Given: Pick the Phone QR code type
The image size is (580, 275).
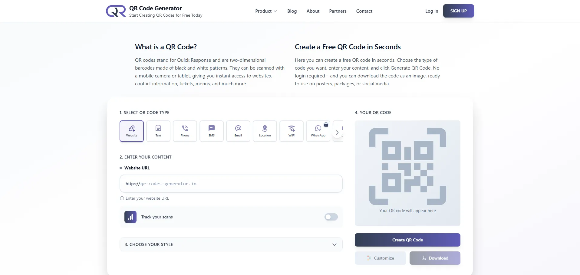Looking at the screenshot, I should pos(185,131).
